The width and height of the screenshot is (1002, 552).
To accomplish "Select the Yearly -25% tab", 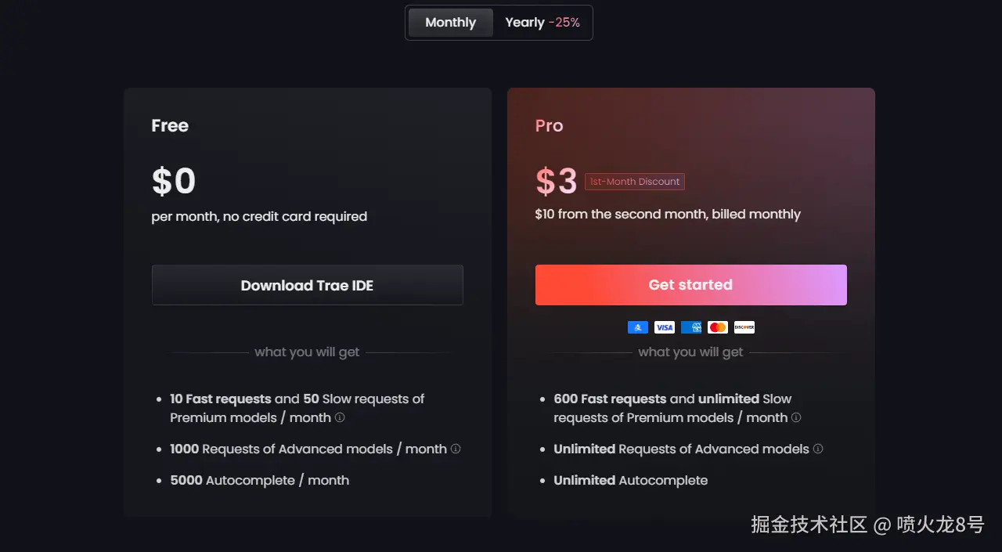I will click(x=542, y=22).
